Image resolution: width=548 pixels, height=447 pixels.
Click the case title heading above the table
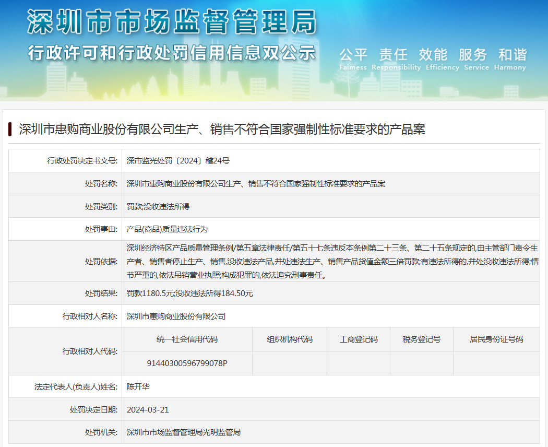click(222, 129)
